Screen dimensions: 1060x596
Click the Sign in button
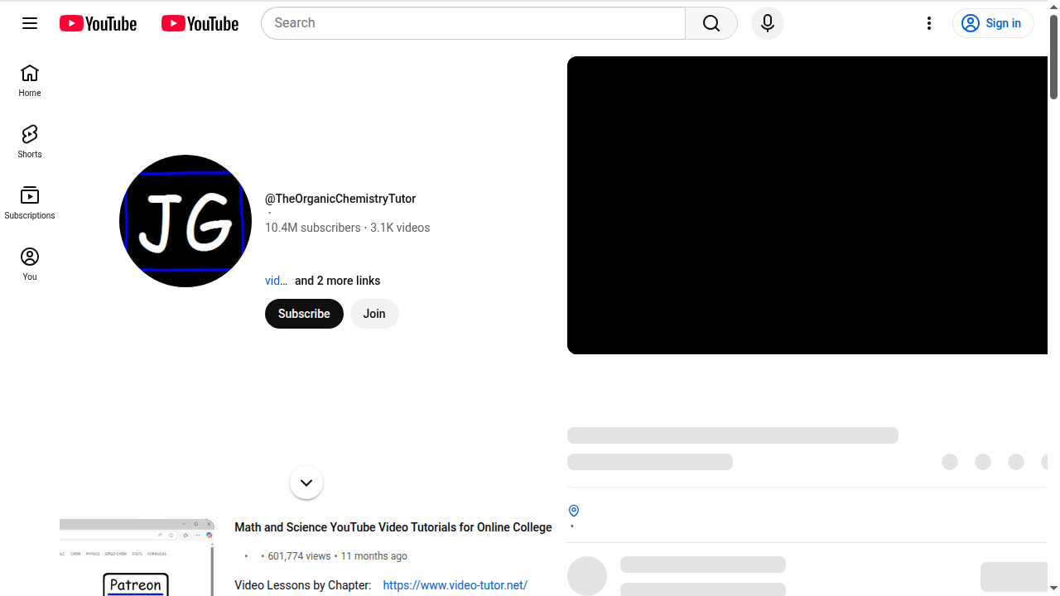(x=992, y=23)
